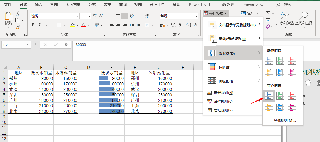Click the Wrap Text icon
320x142 pixels.
point(147,16)
